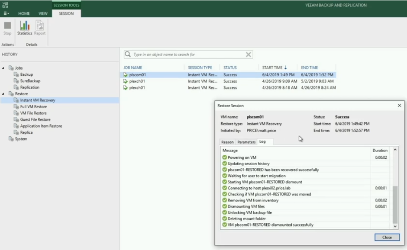The height and width of the screenshot is (250, 407).
Task: Open the application main menu button
Action: point(6,13)
